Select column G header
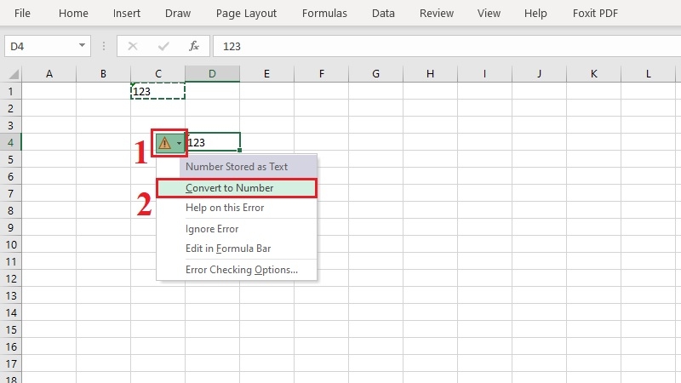 [x=375, y=74]
